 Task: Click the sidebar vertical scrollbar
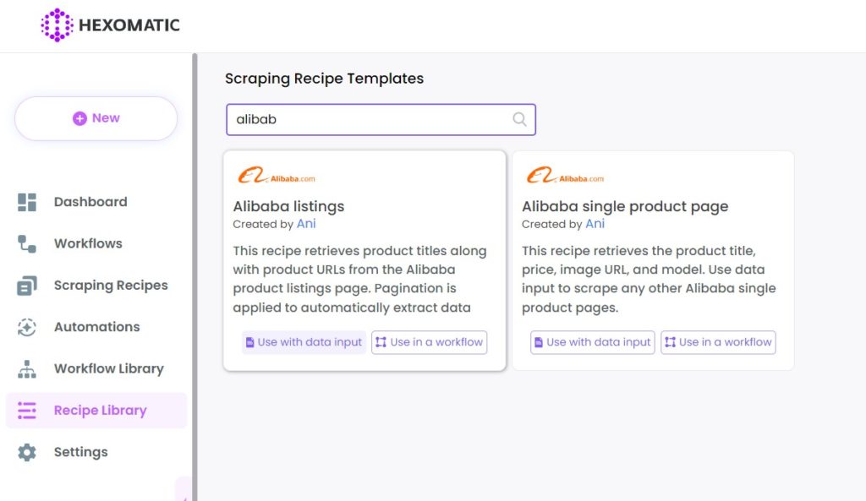[x=195, y=277]
